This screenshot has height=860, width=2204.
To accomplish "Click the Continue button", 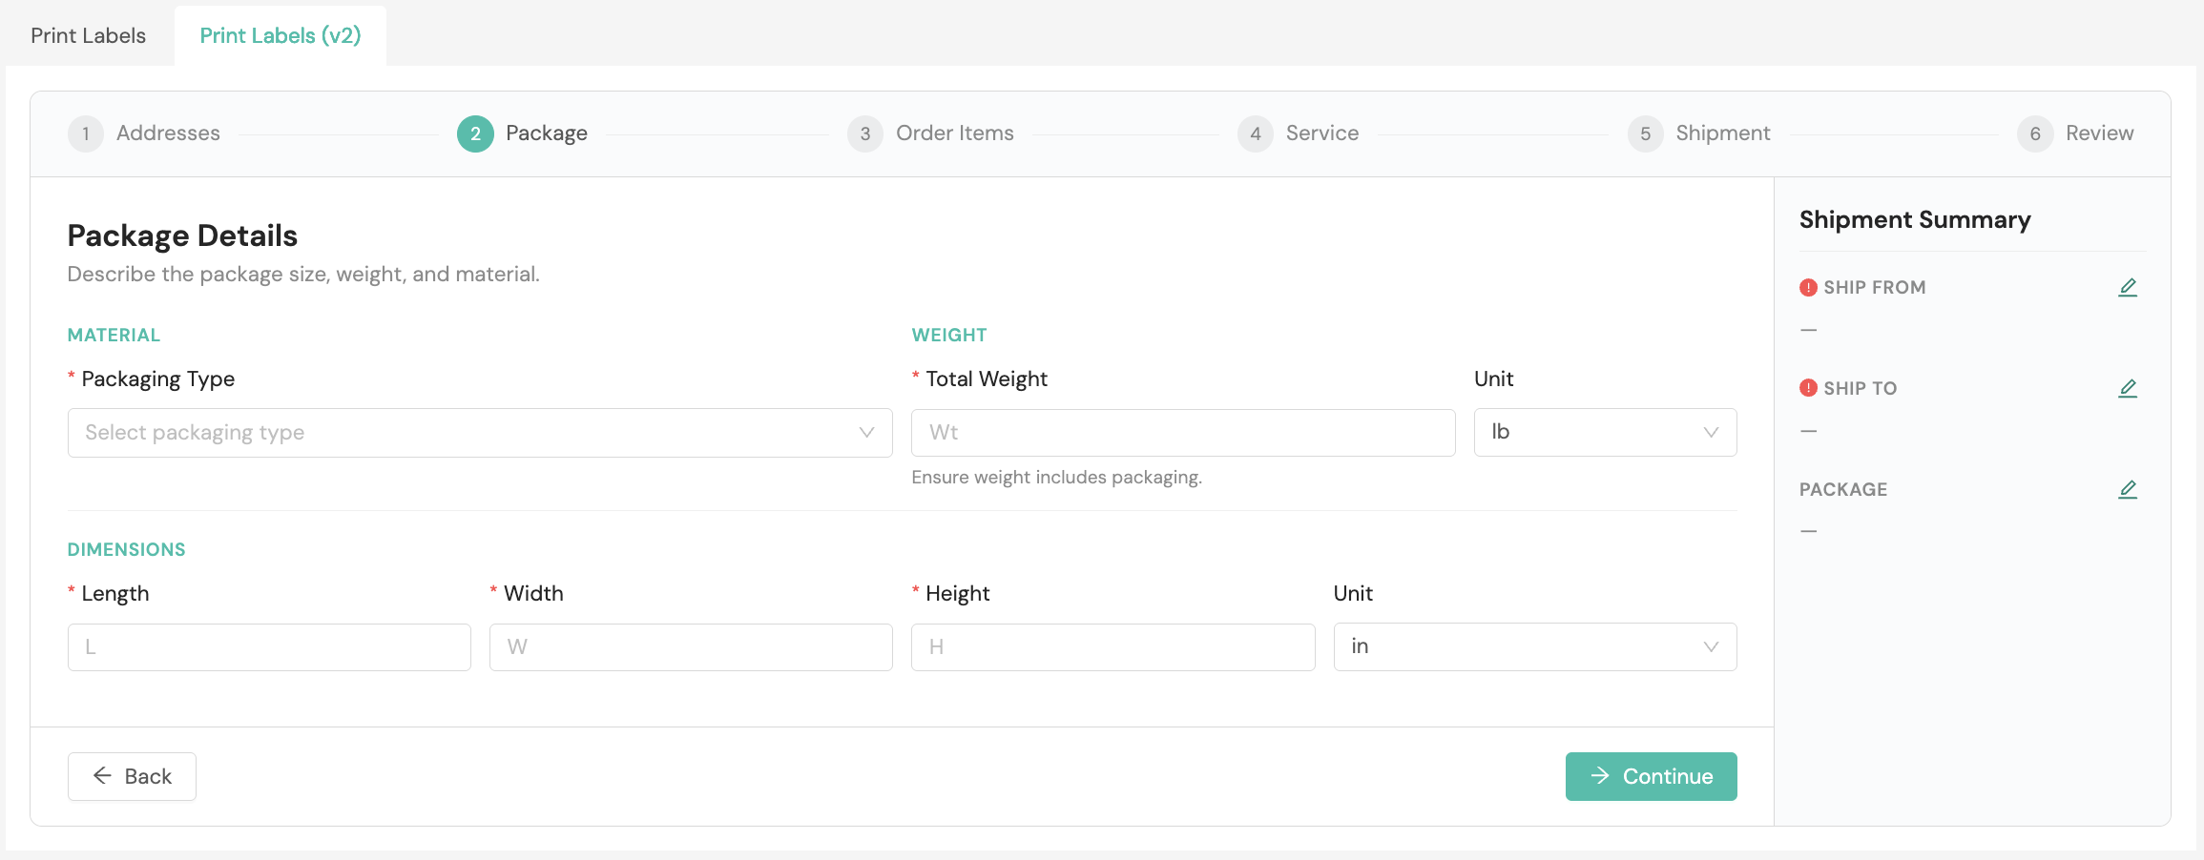I will pyautogui.click(x=1651, y=776).
